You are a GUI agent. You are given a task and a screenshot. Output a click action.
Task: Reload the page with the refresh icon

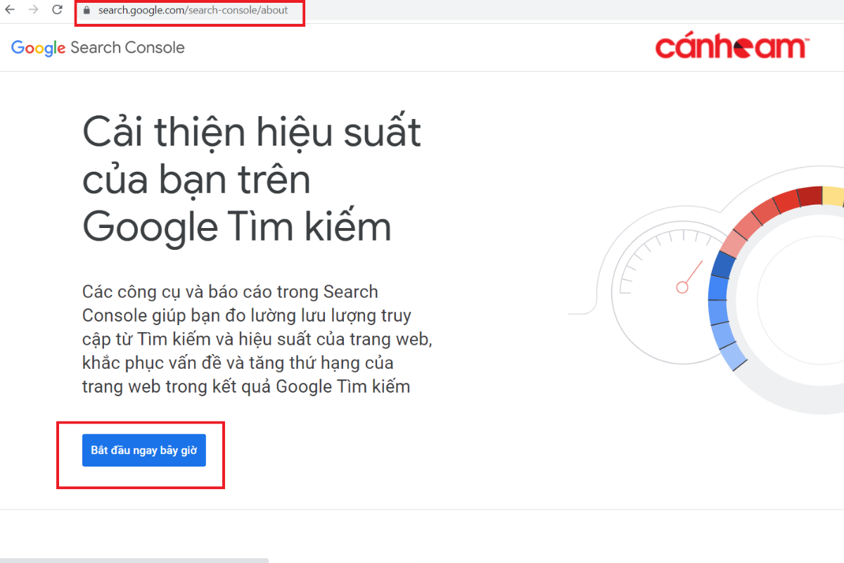(x=57, y=11)
